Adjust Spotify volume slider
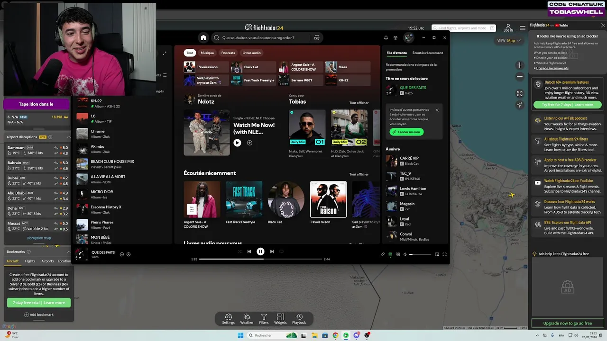 pyautogui.click(x=421, y=254)
